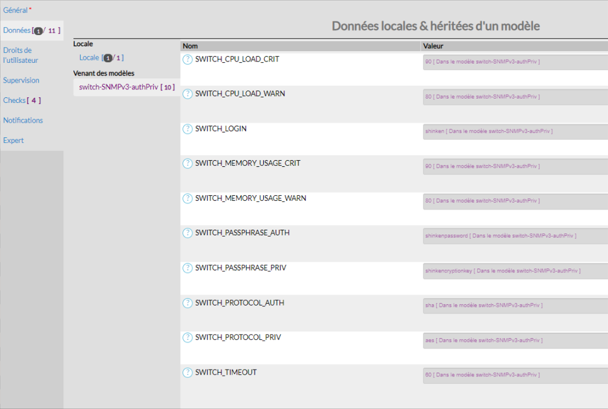Click help icon next to SWITCH_CPU_LOAD_CRIT
Viewport: 608px width, 409px height.
point(188,60)
